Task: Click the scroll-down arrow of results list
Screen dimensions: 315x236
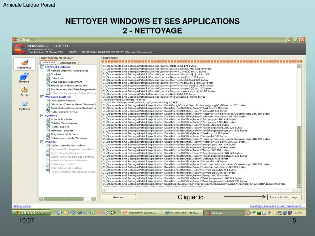Action: 299,186
